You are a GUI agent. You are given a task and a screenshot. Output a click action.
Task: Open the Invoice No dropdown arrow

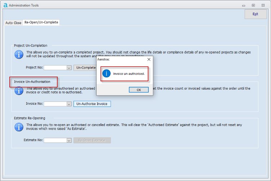[69, 104]
